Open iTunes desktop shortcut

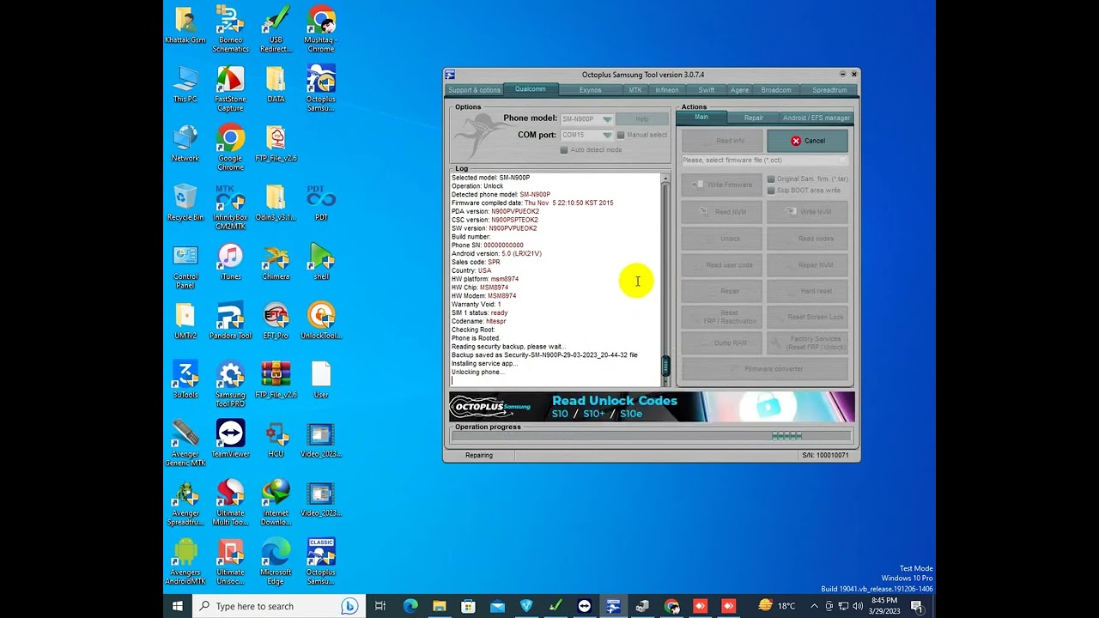click(x=230, y=262)
